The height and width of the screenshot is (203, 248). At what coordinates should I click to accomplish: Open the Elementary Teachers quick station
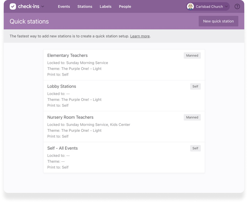(x=67, y=55)
